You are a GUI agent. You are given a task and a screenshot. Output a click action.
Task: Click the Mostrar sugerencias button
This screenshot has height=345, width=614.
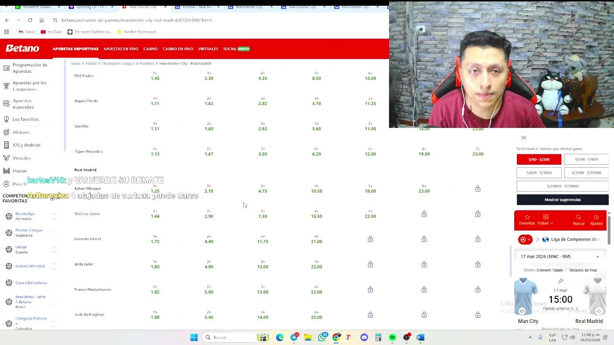563,200
